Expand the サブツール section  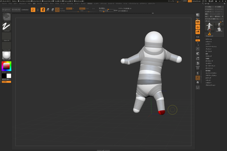click(209, 39)
